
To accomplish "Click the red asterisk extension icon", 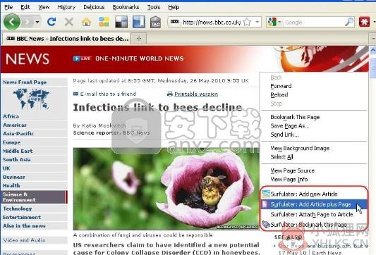I will point(364,22).
